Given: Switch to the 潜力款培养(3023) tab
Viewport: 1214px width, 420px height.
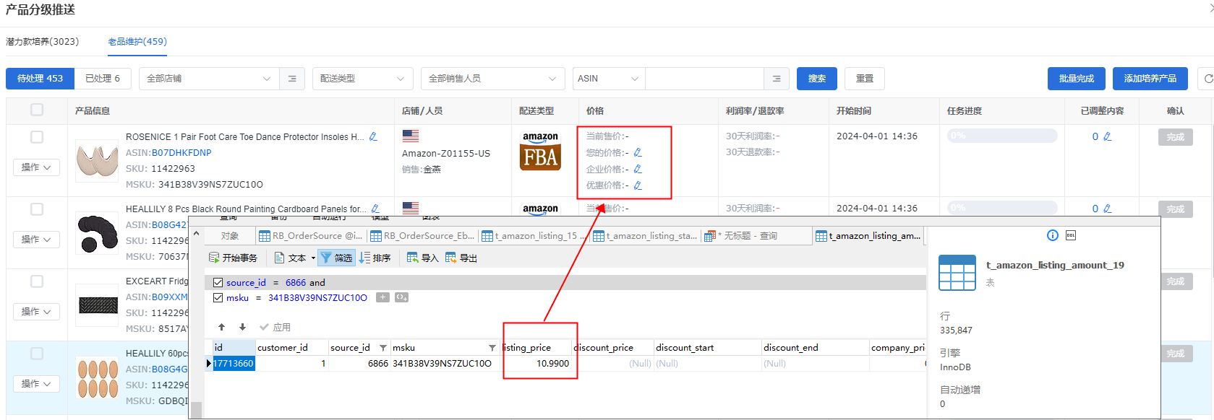Looking at the screenshot, I should (43, 42).
